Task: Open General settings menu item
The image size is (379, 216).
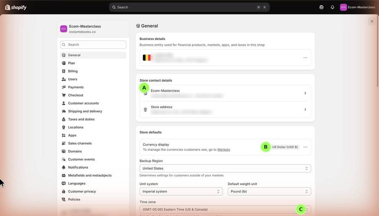Action: point(93,55)
